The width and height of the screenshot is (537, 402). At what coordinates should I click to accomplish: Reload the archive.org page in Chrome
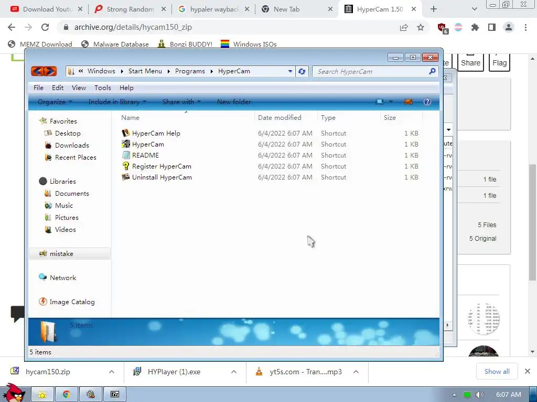[x=45, y=27]
